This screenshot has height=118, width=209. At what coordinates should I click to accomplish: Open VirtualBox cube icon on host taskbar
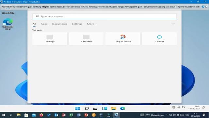(101, 115)
